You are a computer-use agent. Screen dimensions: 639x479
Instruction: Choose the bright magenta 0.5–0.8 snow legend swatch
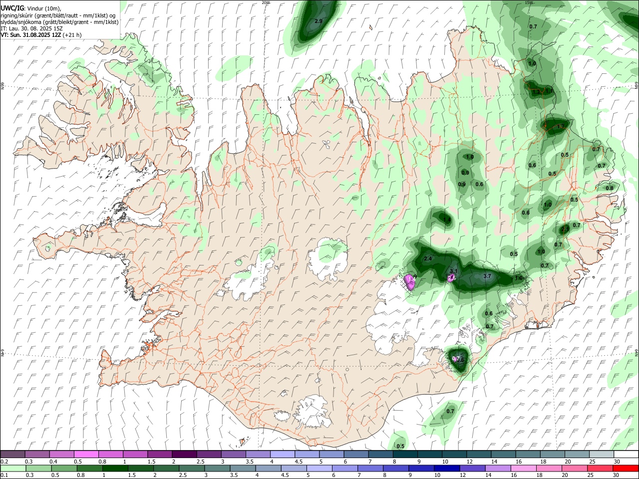click(x=86, y=455)
